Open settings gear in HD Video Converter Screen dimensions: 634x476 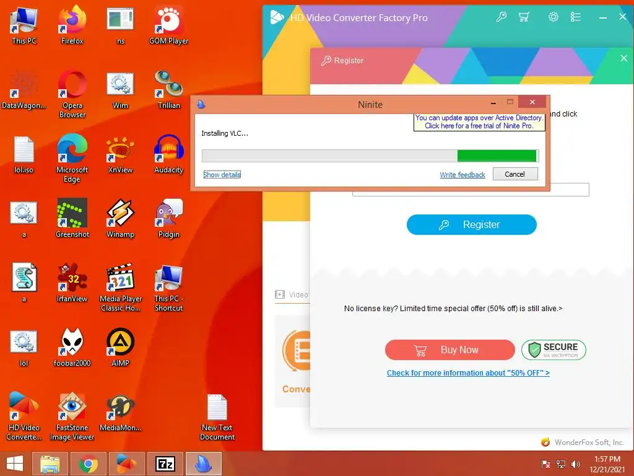(553, 17)
